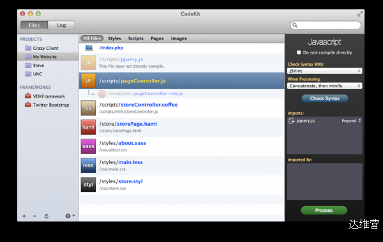Select the Styles filter tab
383x242 pixels.
(x=114, y=38)
